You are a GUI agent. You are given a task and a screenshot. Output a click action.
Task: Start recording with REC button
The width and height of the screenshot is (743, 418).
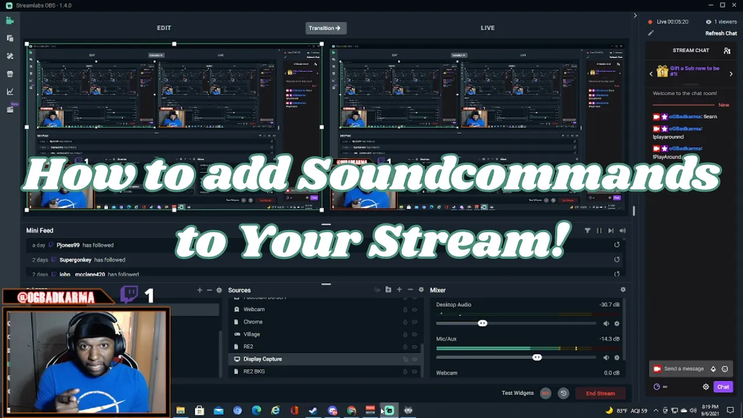pyautogui.click(x=546, y=393)
